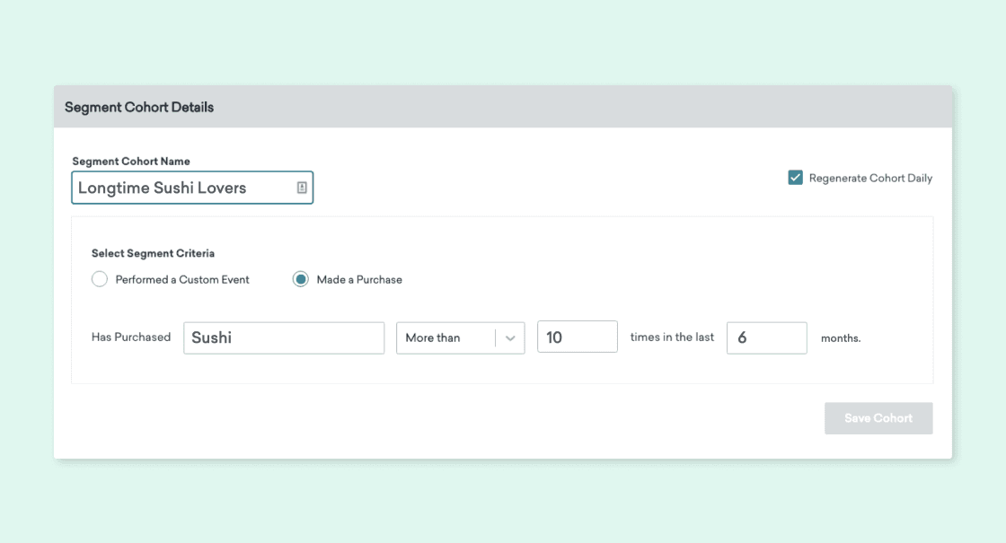Edit the purchase count field showing 10
Screen dimensions: 1006x543
577,337
